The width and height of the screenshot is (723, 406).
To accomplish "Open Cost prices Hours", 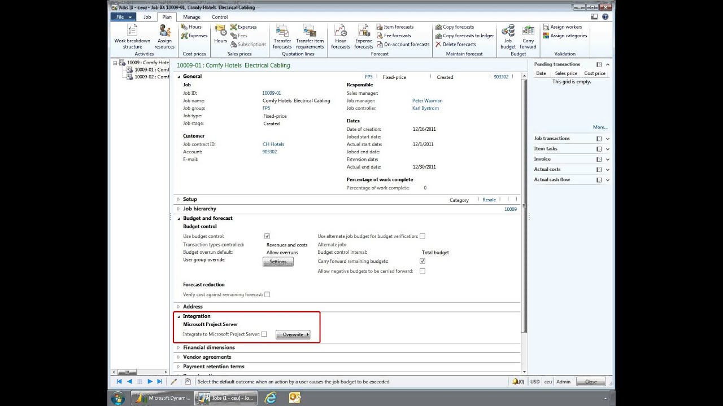I will (191, 27).
